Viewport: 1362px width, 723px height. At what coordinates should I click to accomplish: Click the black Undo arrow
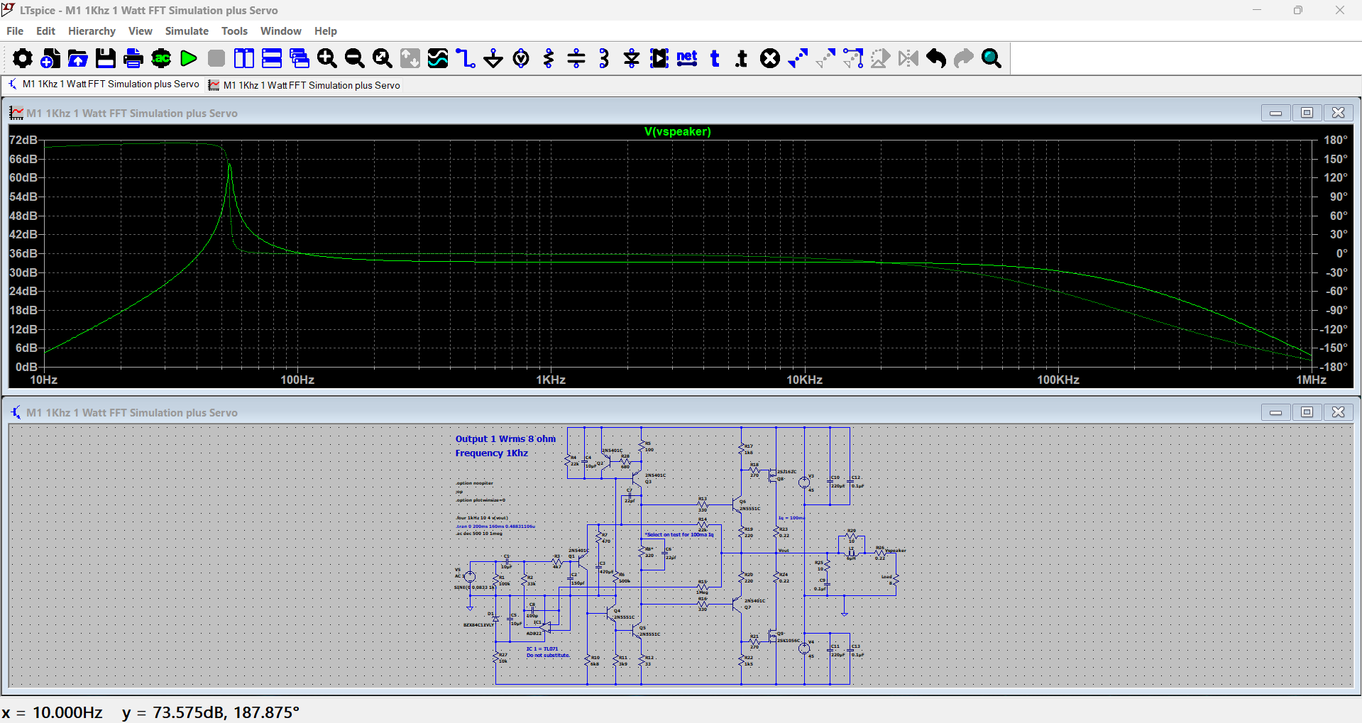coord(936,58)
